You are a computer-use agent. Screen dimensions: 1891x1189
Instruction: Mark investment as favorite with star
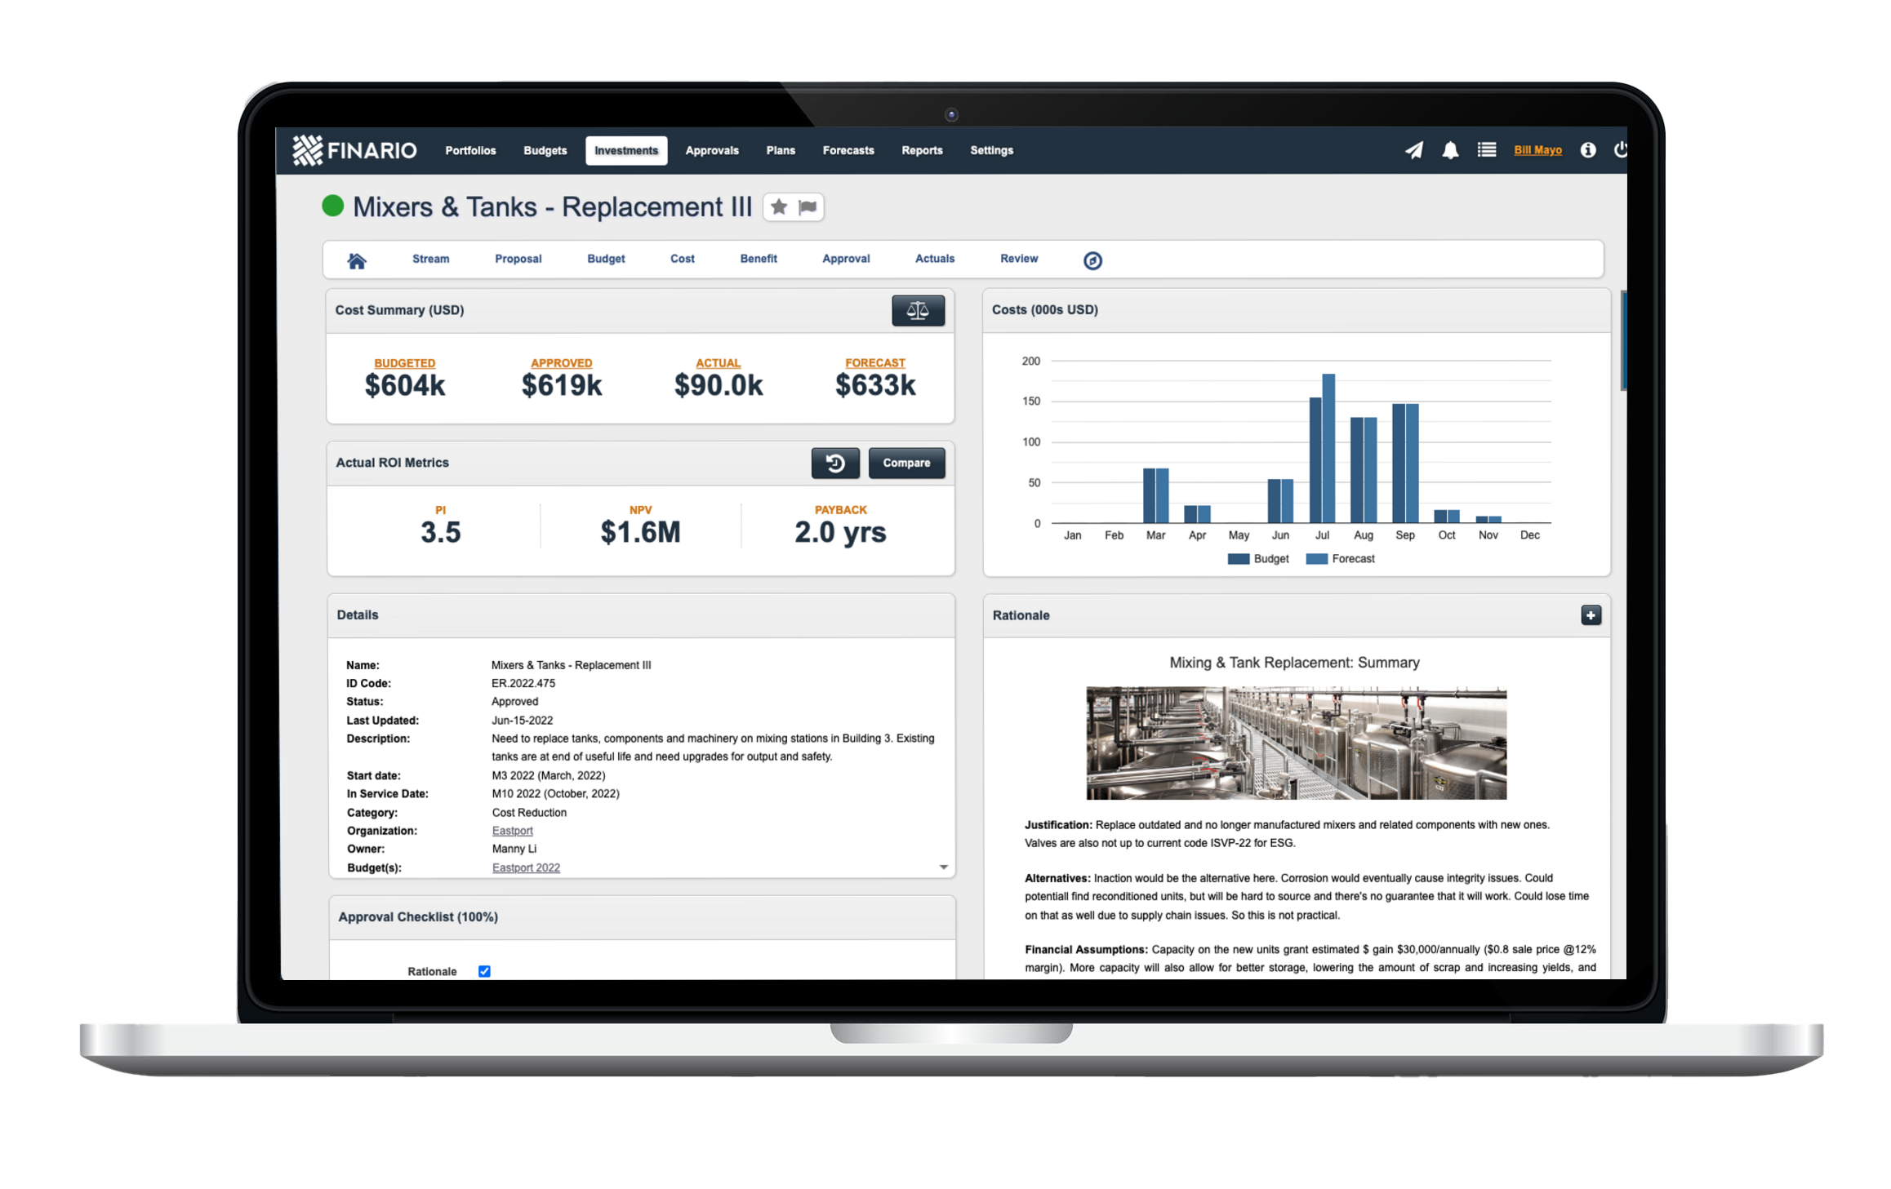coord(779,207)
